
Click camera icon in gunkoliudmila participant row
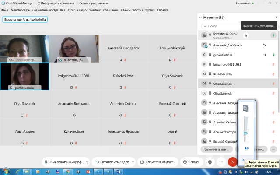click(x=264, y=55)
